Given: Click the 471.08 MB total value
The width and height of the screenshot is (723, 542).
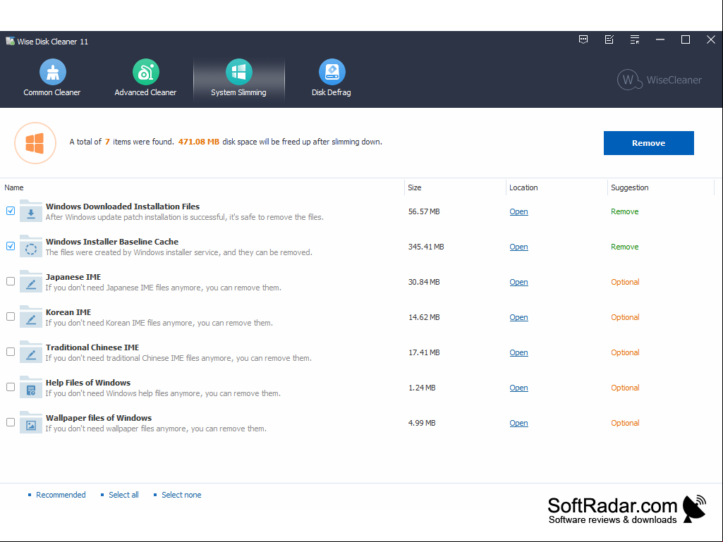Looking at the screenshot, I should click(199, 142).
